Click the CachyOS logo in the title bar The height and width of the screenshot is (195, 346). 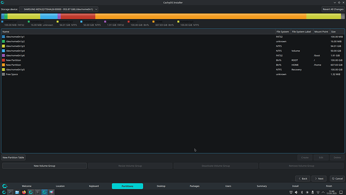[x=3, y=3]
